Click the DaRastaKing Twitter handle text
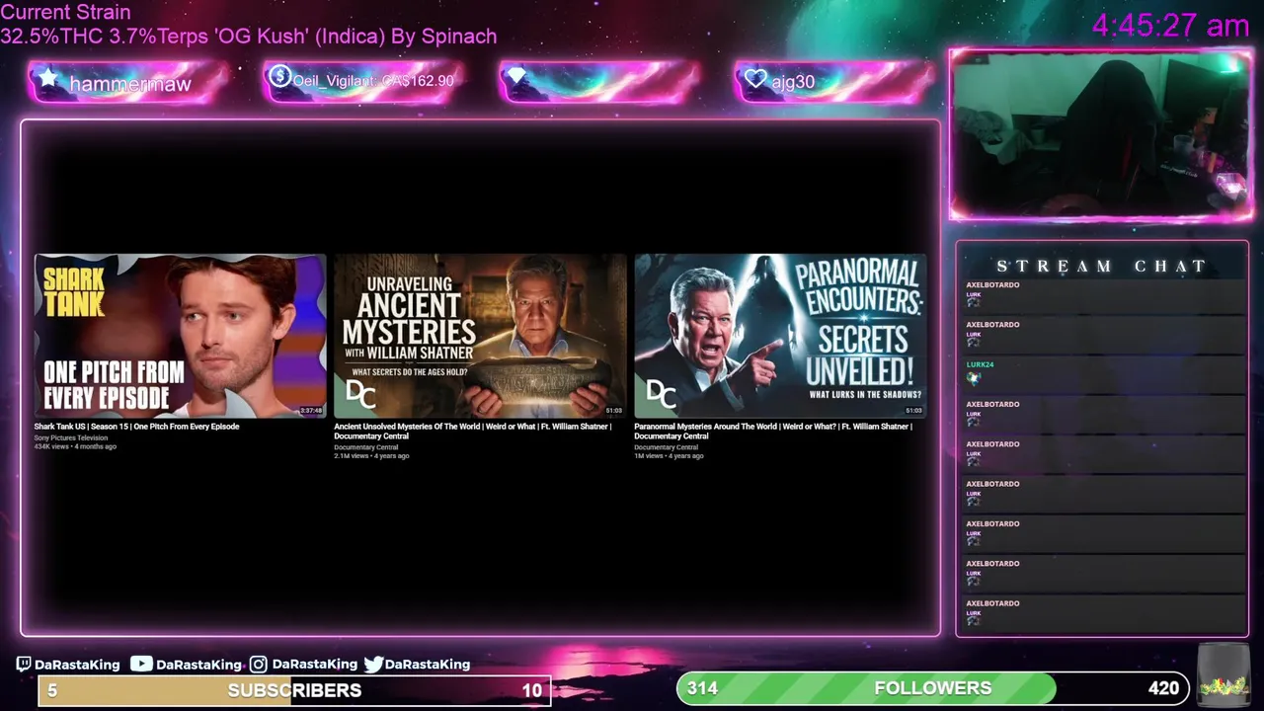Screen dimensions: 1264x711 point(428,665)
